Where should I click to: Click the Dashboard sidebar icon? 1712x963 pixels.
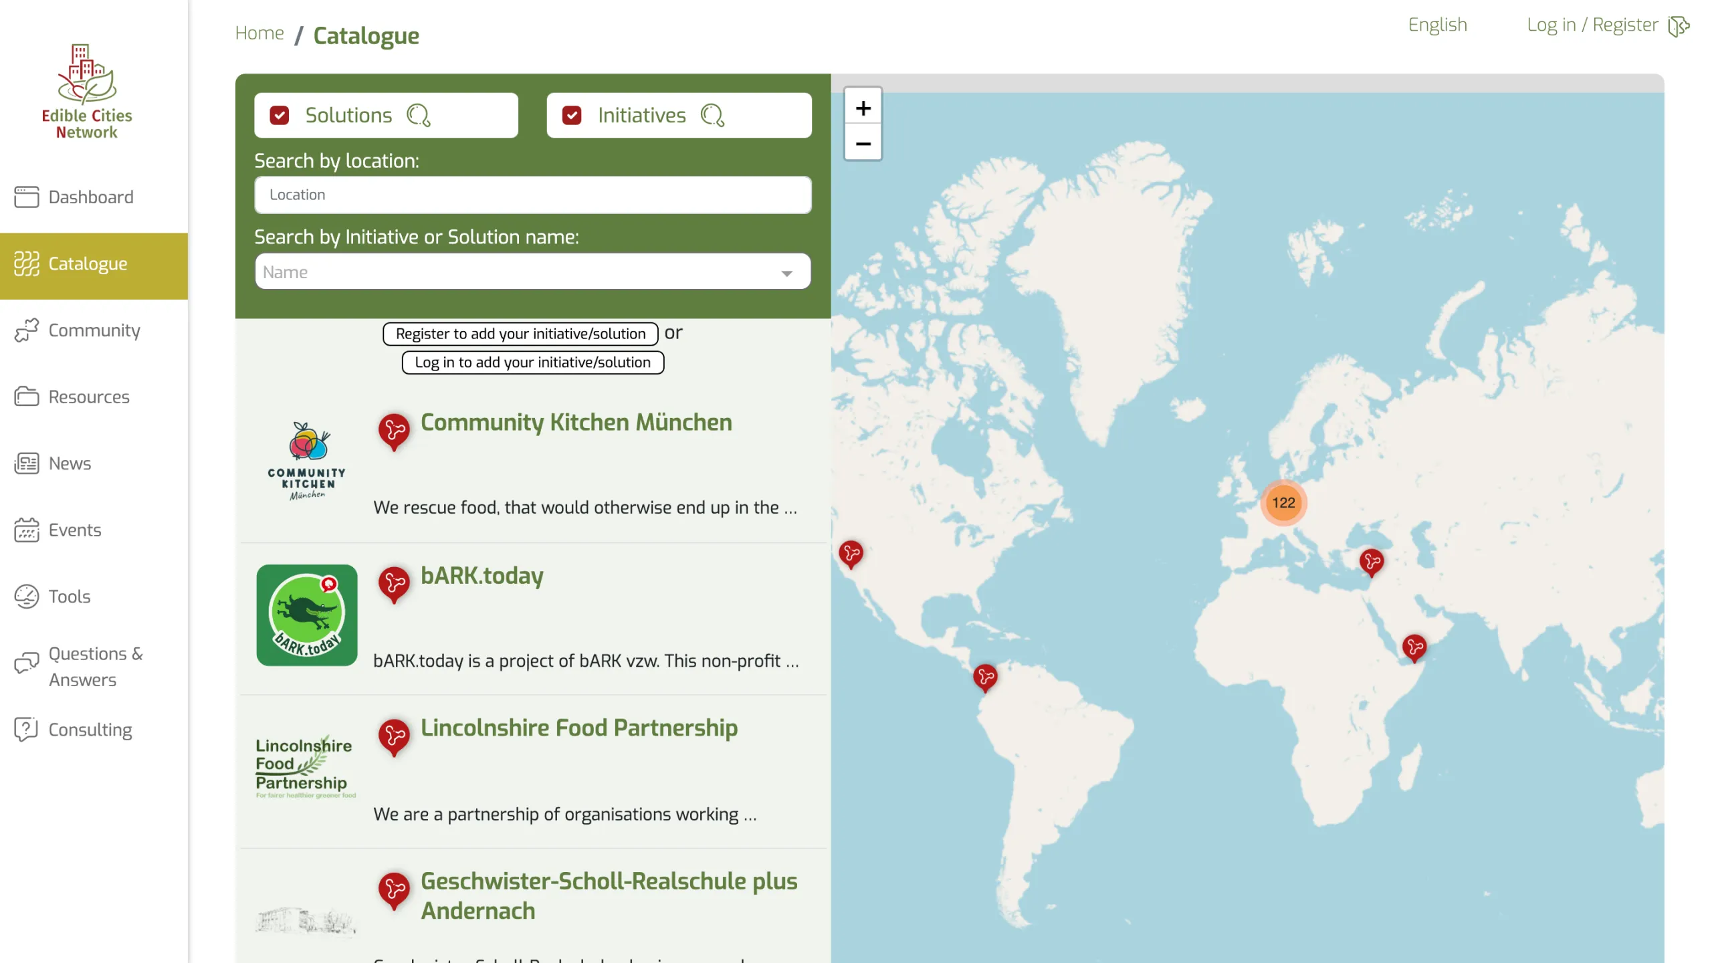tap(27, 197)
